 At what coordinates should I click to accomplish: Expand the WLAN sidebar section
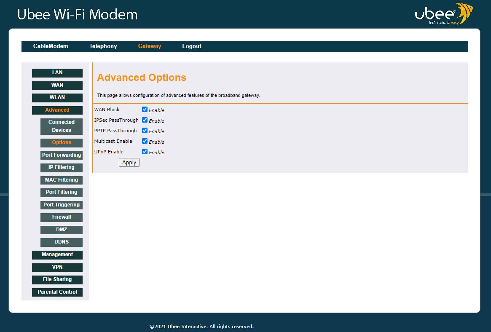click(57, 98)
